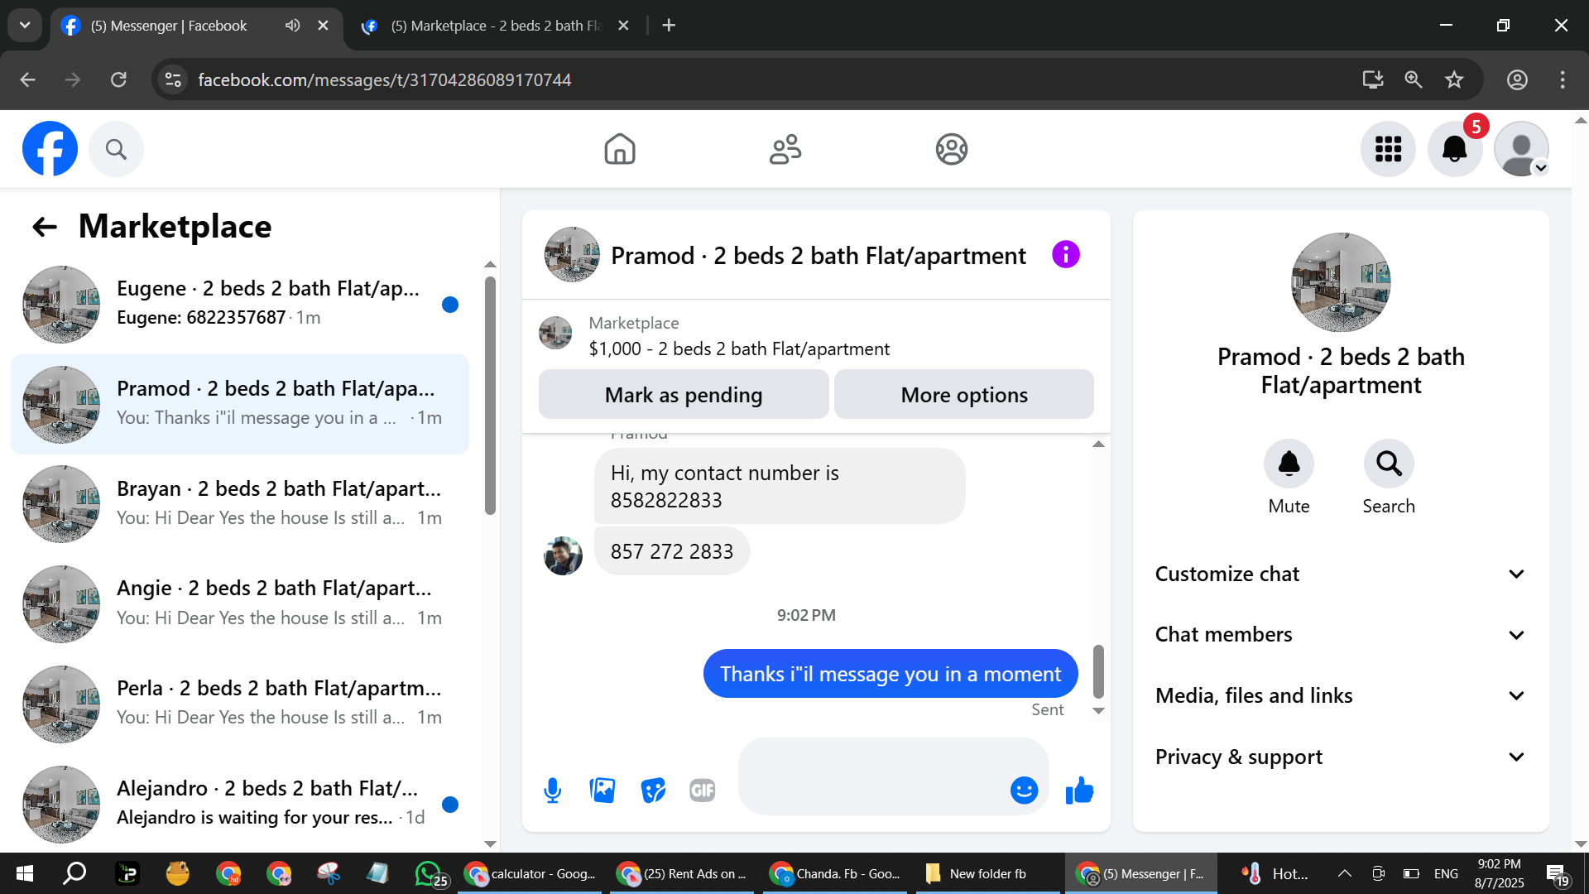Viewport: 1589px width, 894px height.
Task: Attach a photo using the image icon
Action: click(x=602, y=791)
